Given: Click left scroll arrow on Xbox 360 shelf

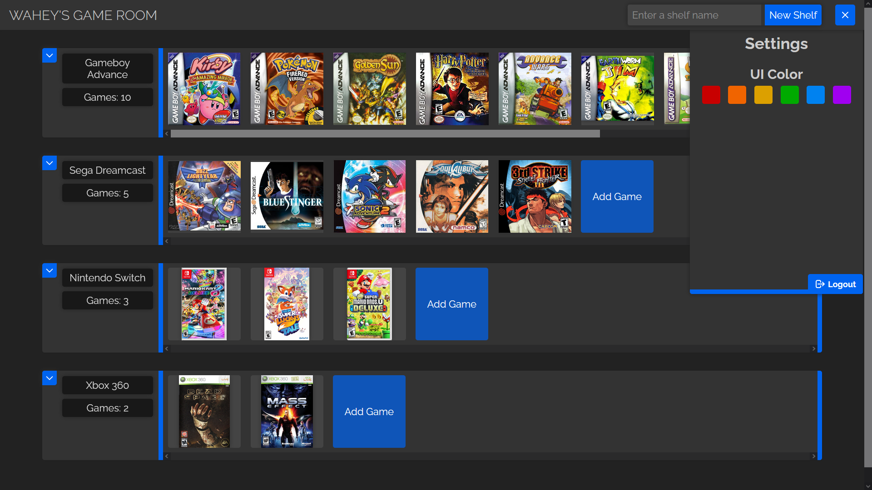Looking at the screenshot, I should click(167, 456).
